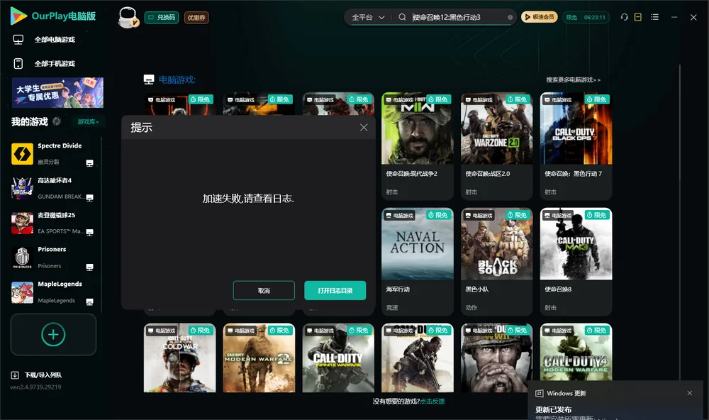This screenshot has height=420, width=709.
Task: Click the 高达破坏者4 game icon
Action: click(22, 188)
